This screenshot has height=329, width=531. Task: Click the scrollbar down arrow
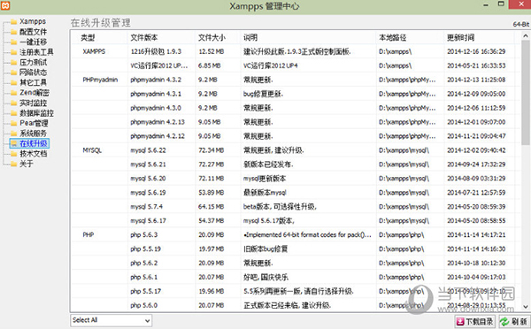[x=526, y=307]
